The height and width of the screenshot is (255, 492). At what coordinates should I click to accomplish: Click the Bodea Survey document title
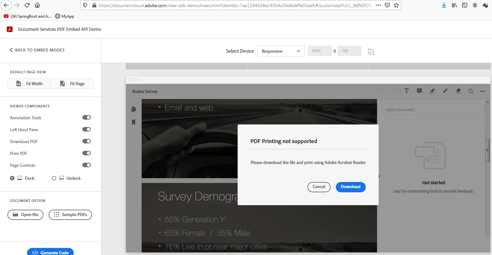click(145, 91)
